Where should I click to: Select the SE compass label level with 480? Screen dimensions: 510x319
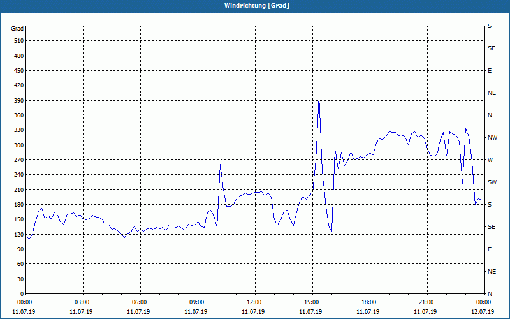492,48
